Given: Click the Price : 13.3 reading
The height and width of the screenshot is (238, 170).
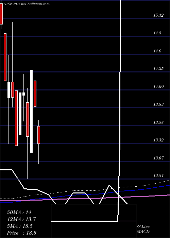Looking at the screenshot, I should [x=21, y=233].
